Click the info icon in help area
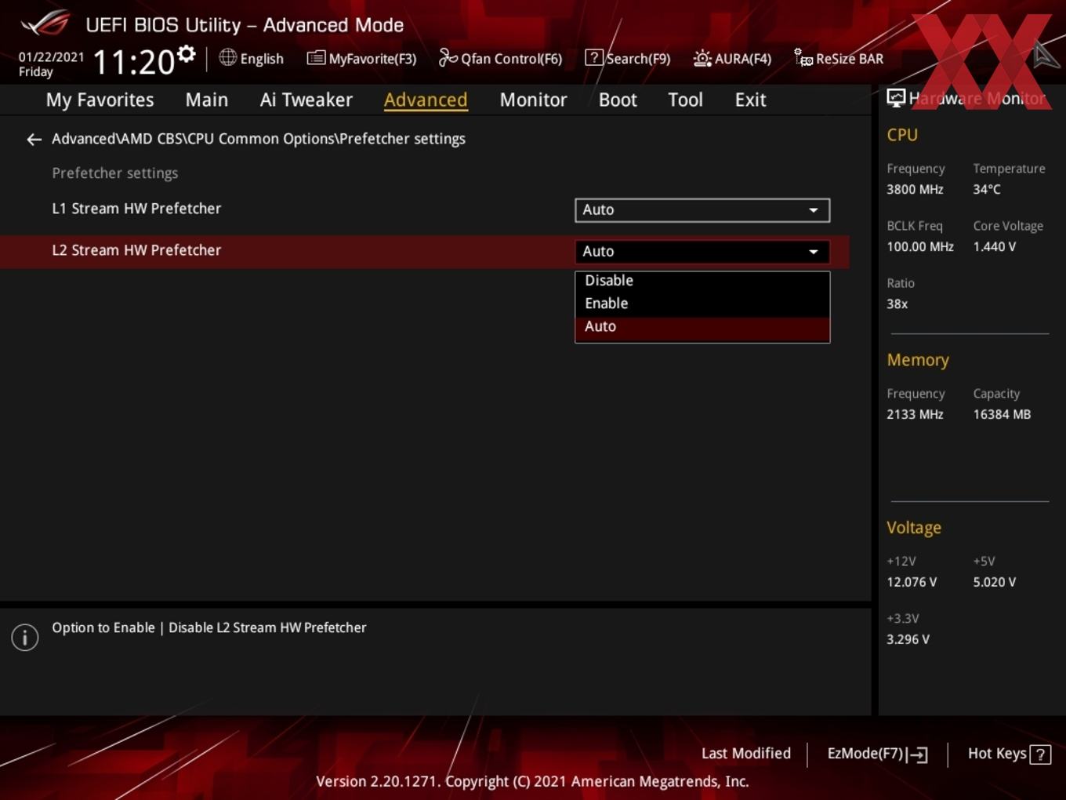 pyautogui.click(x=25, y=638)
